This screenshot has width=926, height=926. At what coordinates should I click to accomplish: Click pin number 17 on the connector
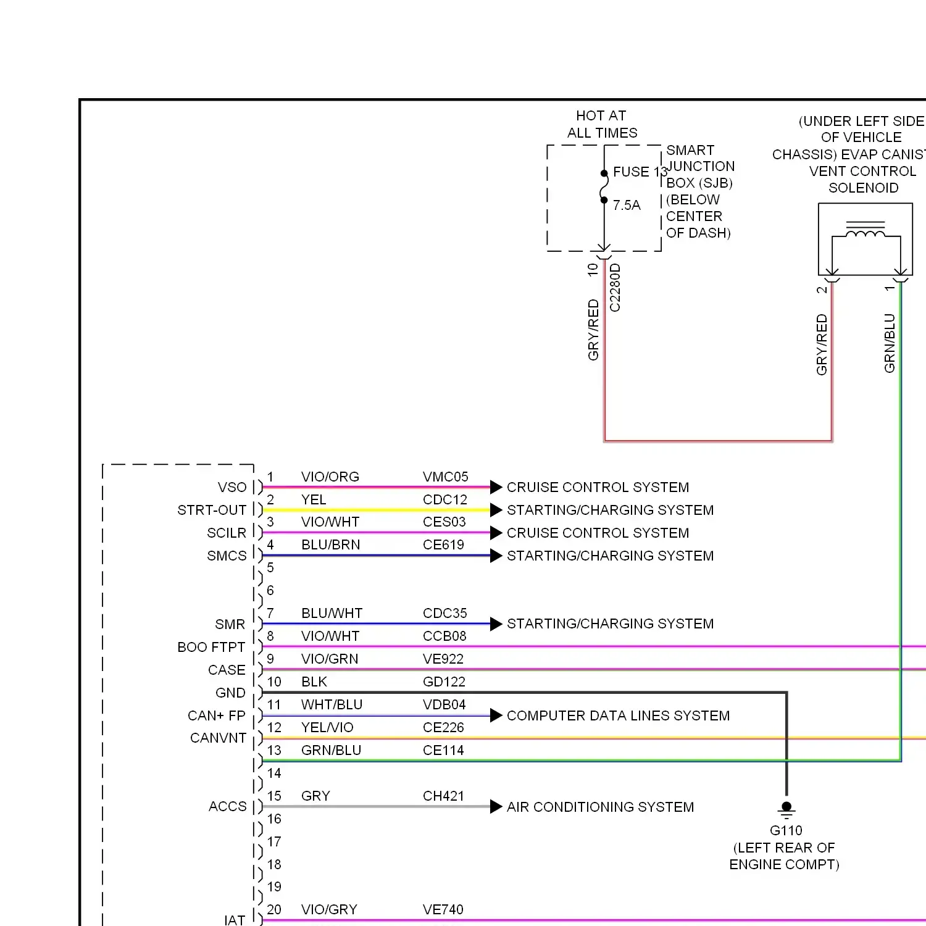click(274, 841)
